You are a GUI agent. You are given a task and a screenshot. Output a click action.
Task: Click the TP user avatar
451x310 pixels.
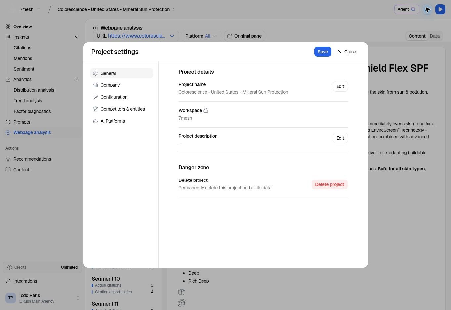11,298
